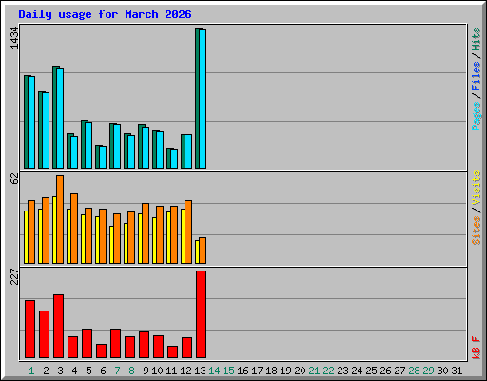Click the cyan hits bar for day 3

coord(60,118)
